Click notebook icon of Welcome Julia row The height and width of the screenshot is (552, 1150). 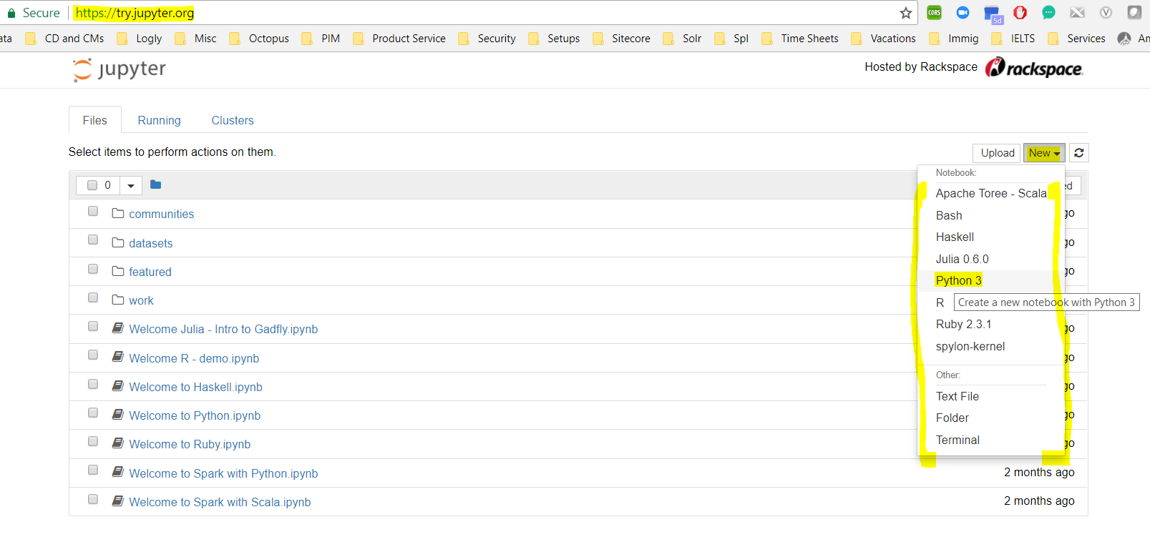pyautogui.click(x=118, y=328)
